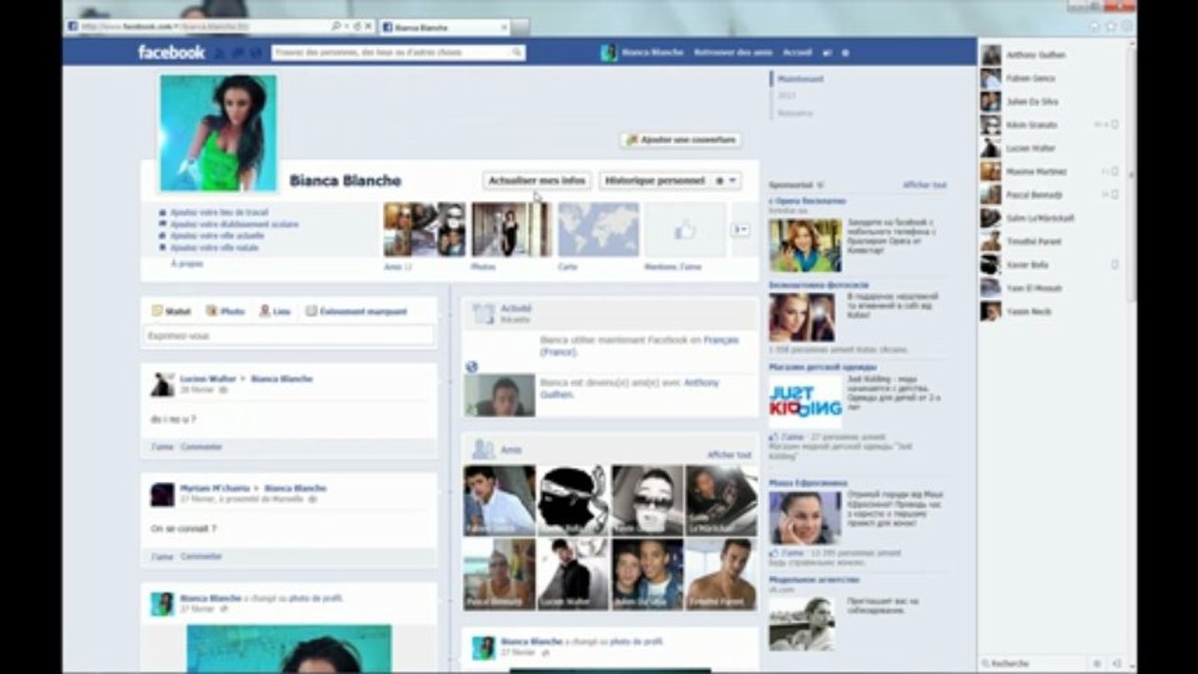Open Just Kidding sponsored ad image
The width and height of the screenshot is (1198, 674).
806,401
